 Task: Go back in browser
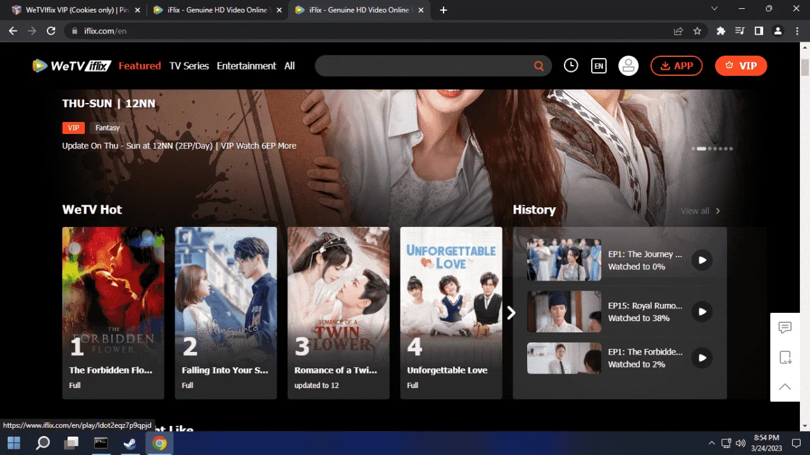13,30
